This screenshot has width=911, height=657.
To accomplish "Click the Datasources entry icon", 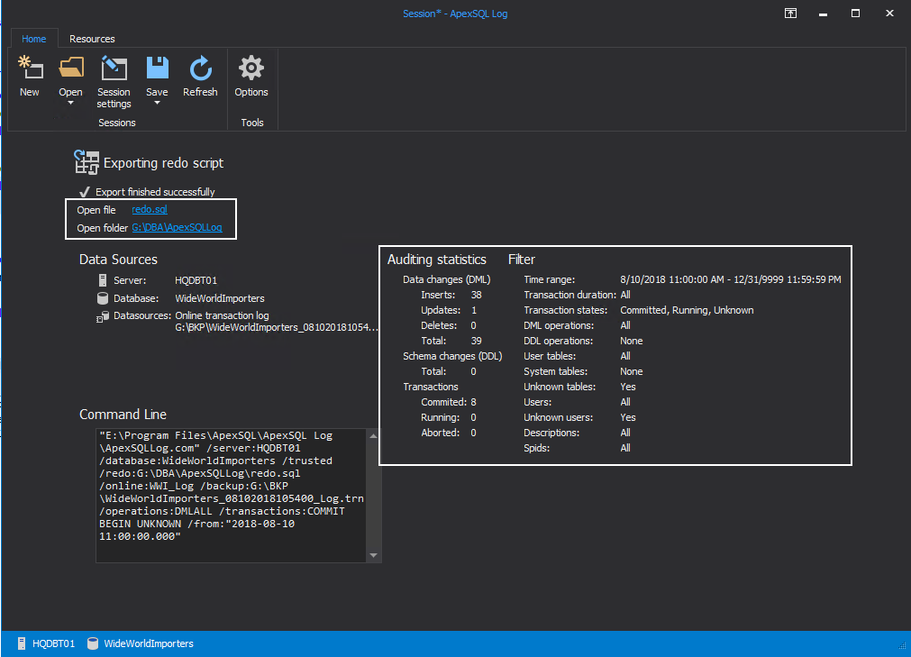I will [x=104, y=315].
